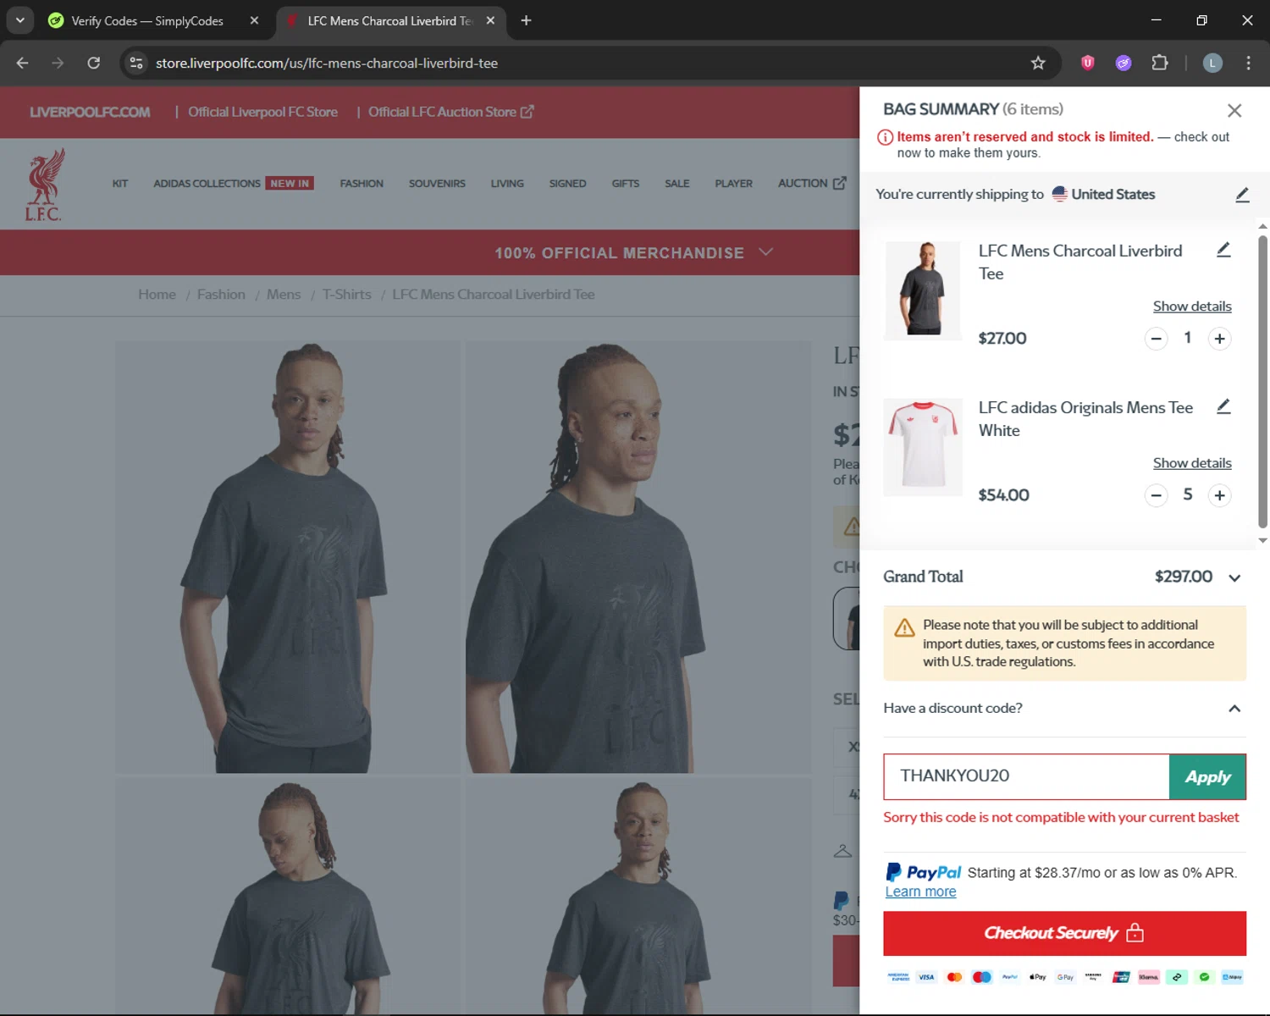Viewport: 1270px width, 1016px height.
Task: Click the bag list scrollbar
Action: click(1262, 381)
